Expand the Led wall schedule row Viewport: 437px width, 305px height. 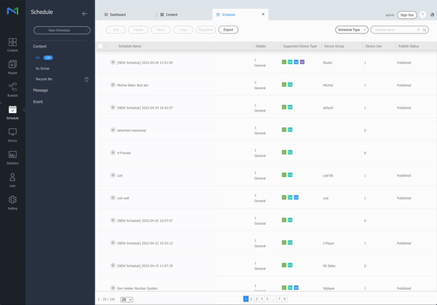113,198
